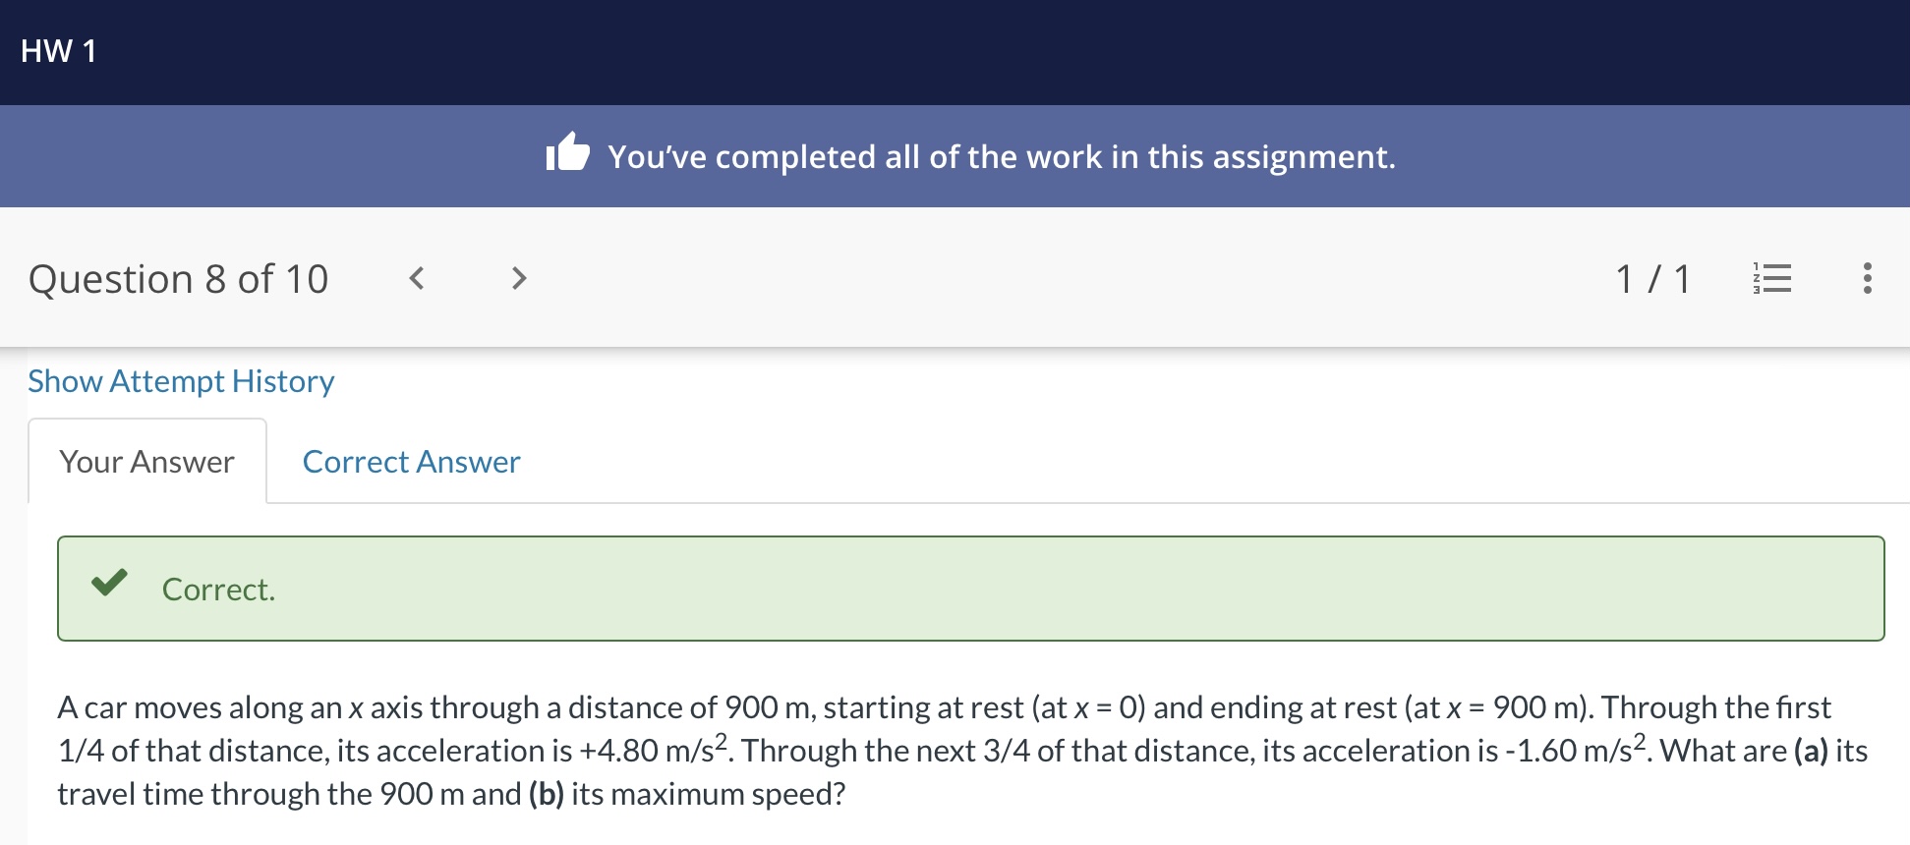Click the green Correct feedback box
The width and height of the screenshot is (1910, 845).
[970, 589]
